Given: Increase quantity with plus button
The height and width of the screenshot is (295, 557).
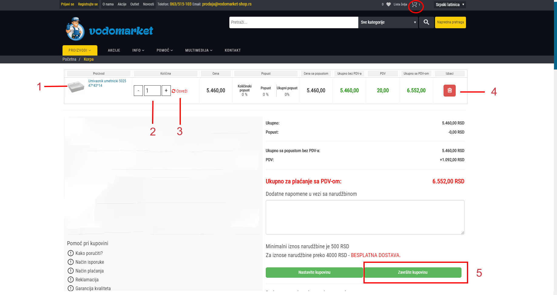Looking at the screenshot, I should coord(166,90).
